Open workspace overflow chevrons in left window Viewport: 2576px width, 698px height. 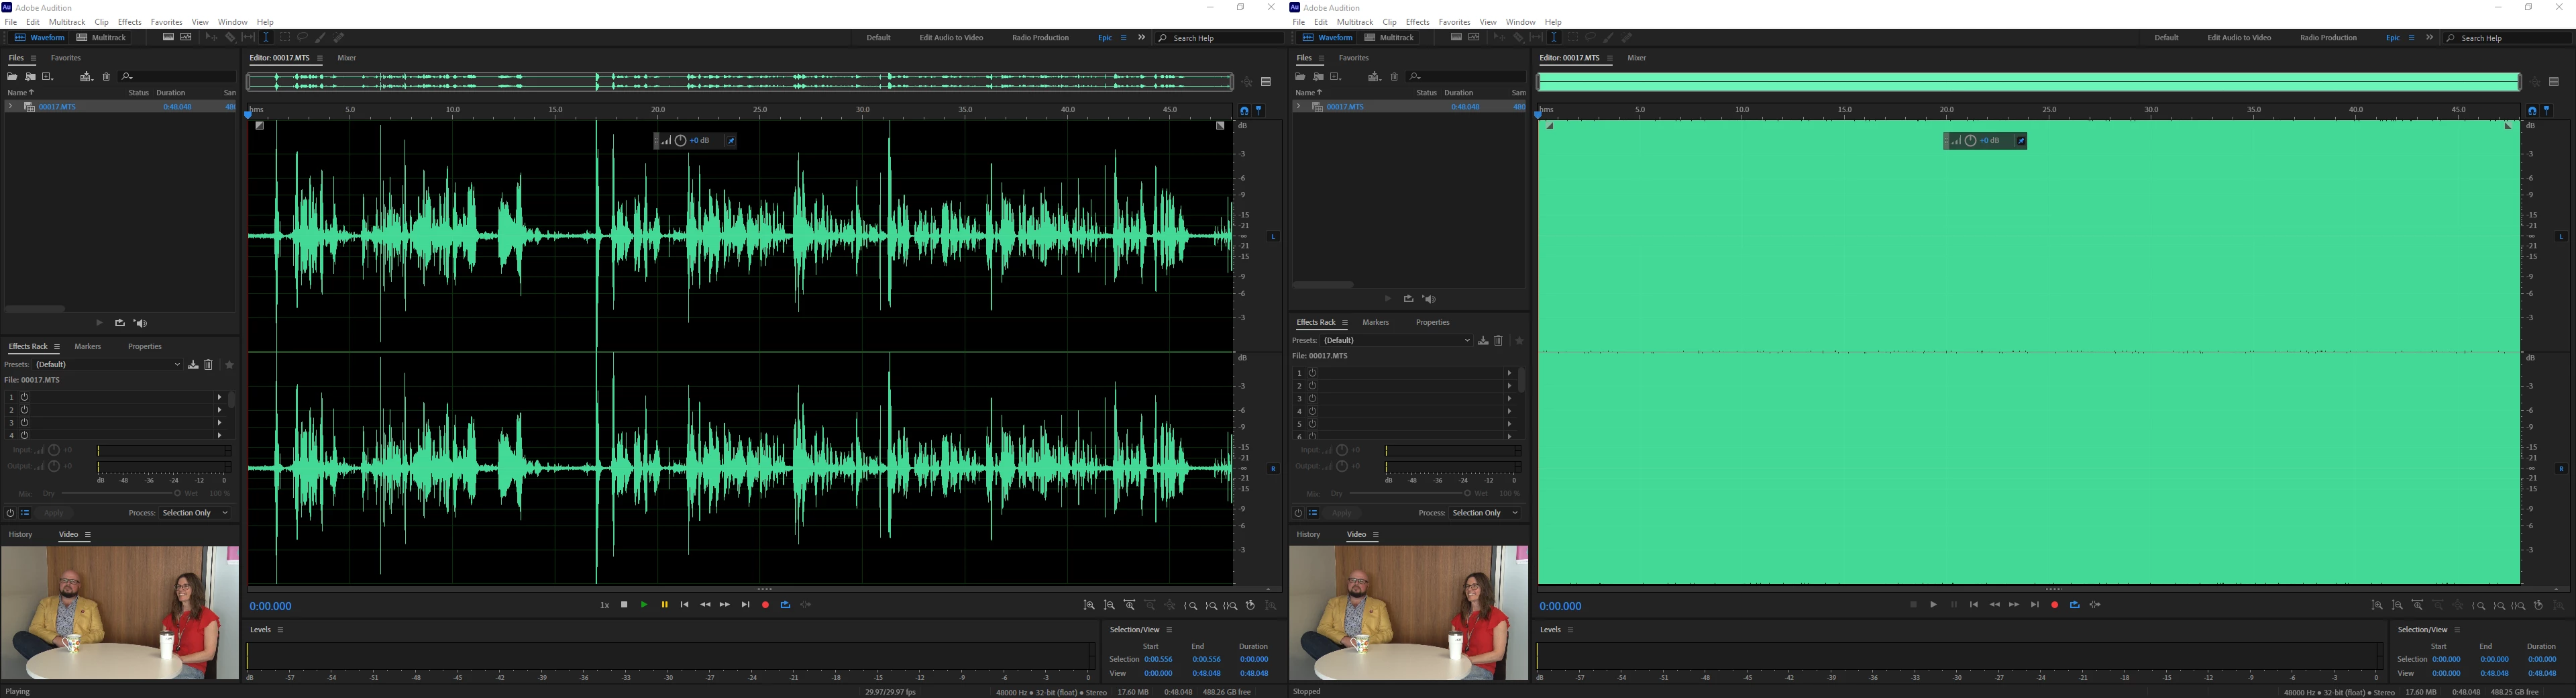[x=1142, y=38]
